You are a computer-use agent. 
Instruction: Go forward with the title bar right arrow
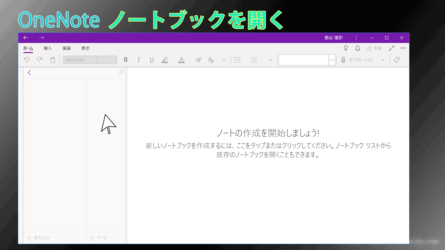(x=41, y=38)
